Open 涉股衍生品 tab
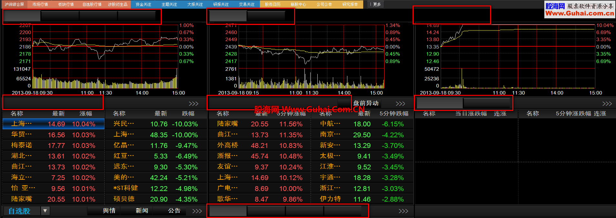This screenshot has width=616, height=218. coord(118,5)
